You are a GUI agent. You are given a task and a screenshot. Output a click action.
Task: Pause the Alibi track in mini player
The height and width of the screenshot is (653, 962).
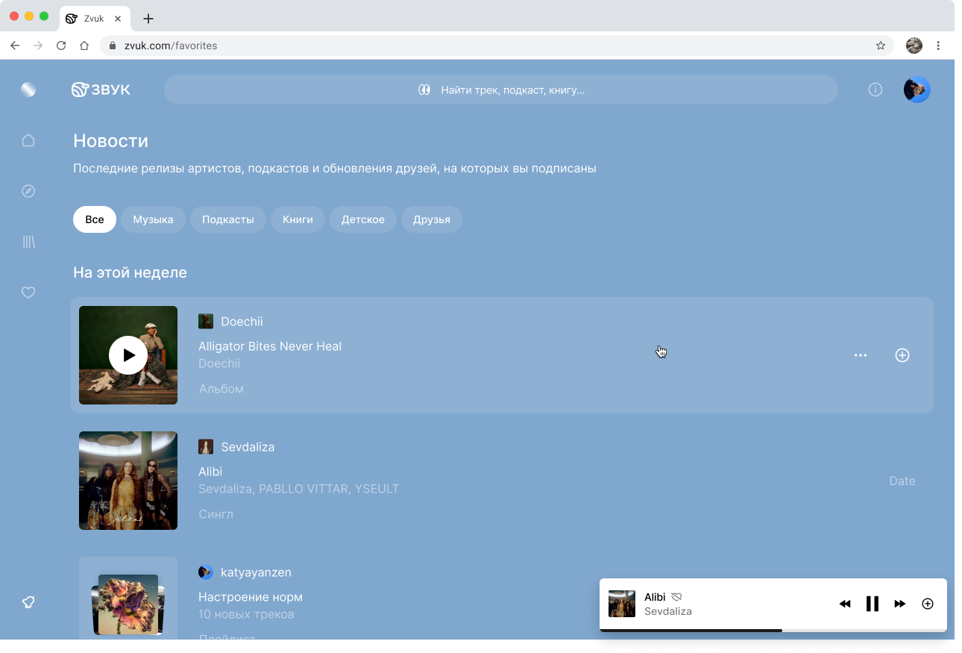873,604
